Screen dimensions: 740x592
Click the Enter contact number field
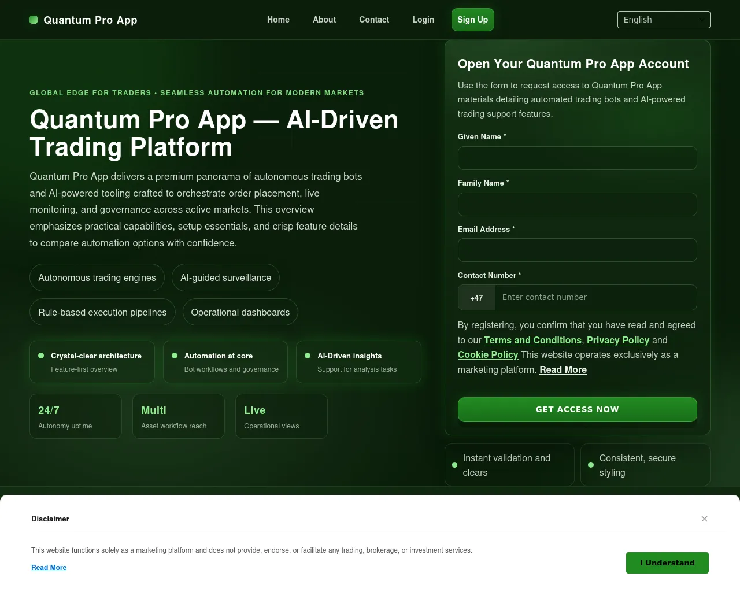595,298
